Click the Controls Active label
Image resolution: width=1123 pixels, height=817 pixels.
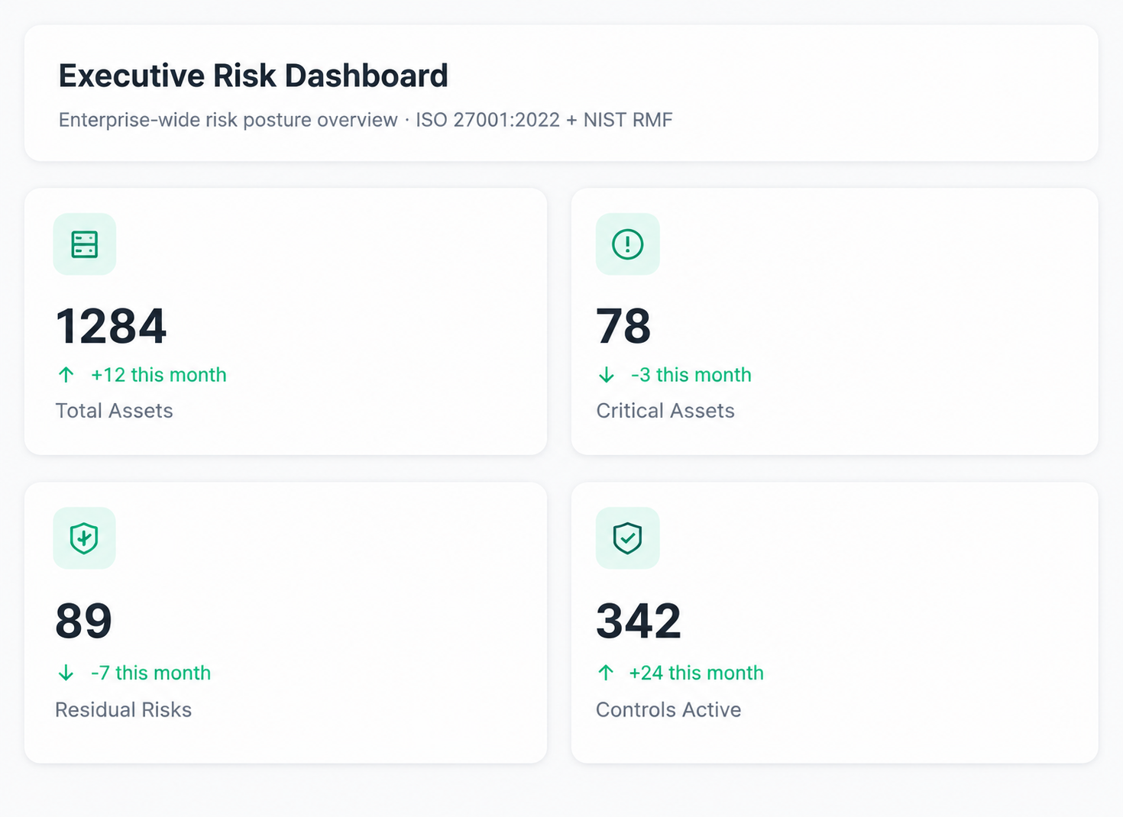pyautogui.click(x=668, y=710)
